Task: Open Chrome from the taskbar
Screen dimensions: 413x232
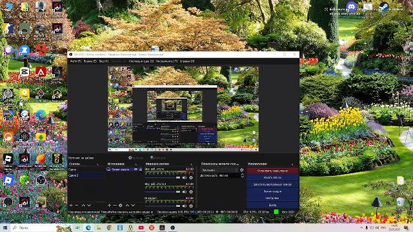Action: [x=109, y=227]
